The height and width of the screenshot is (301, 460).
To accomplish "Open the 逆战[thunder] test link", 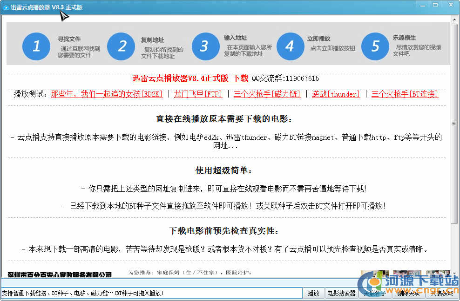I will [336, 94].
